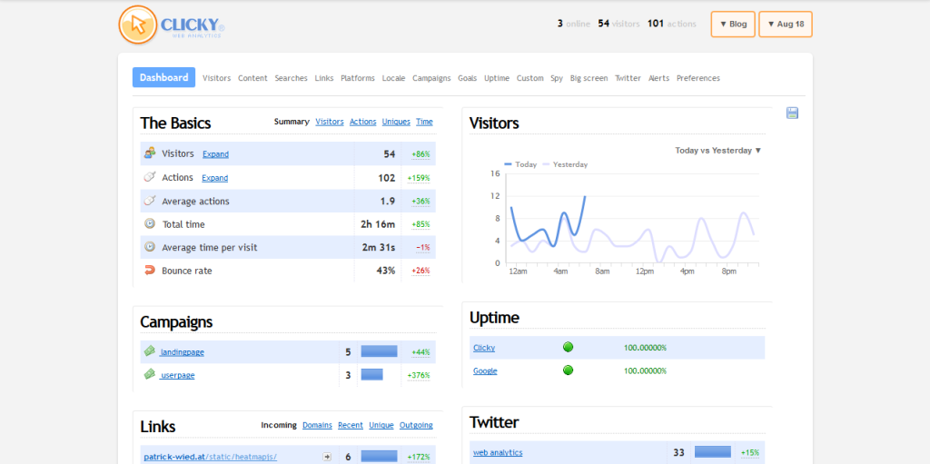This screenshot has width=930, height=464.
Task: Open the Platforms menu item
Action: 358,78
